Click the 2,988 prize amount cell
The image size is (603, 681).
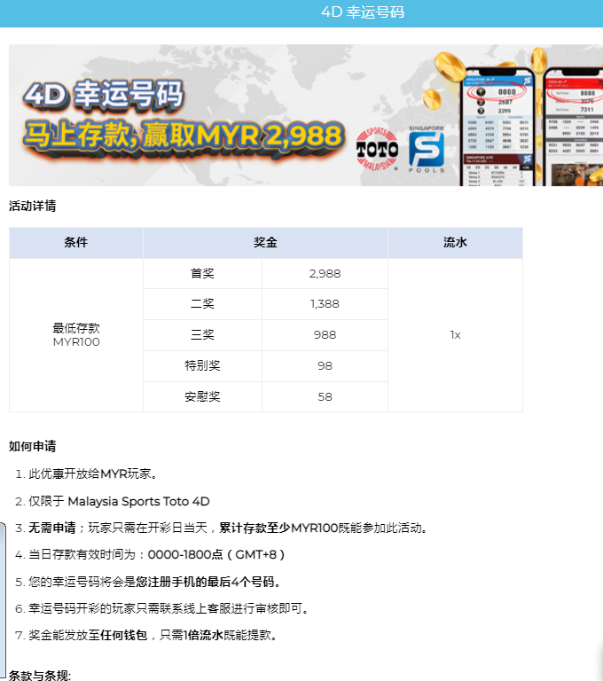point(325,274)
